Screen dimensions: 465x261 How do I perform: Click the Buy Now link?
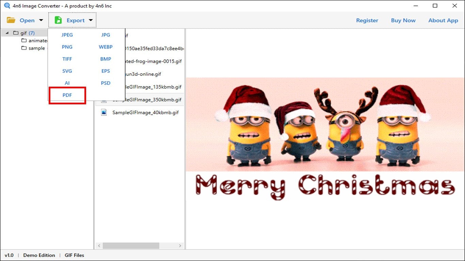(x=403, y=20)
